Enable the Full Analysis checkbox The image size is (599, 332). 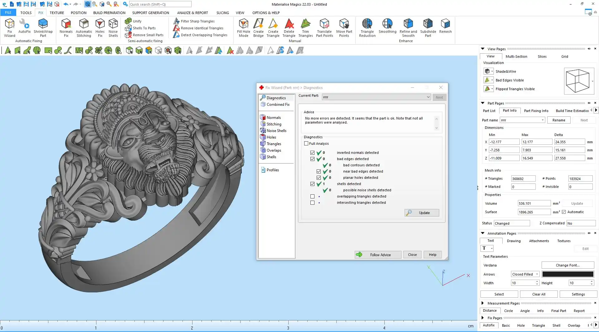pos(306,144)
